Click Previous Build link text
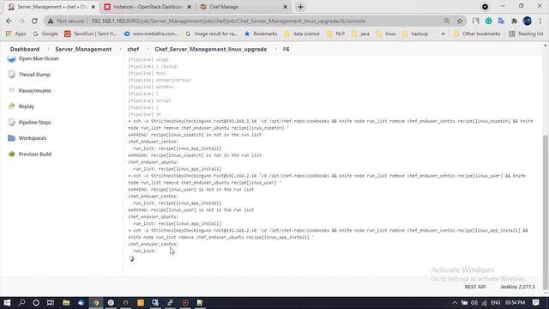The image size is (549, 309). coord(35,154)
